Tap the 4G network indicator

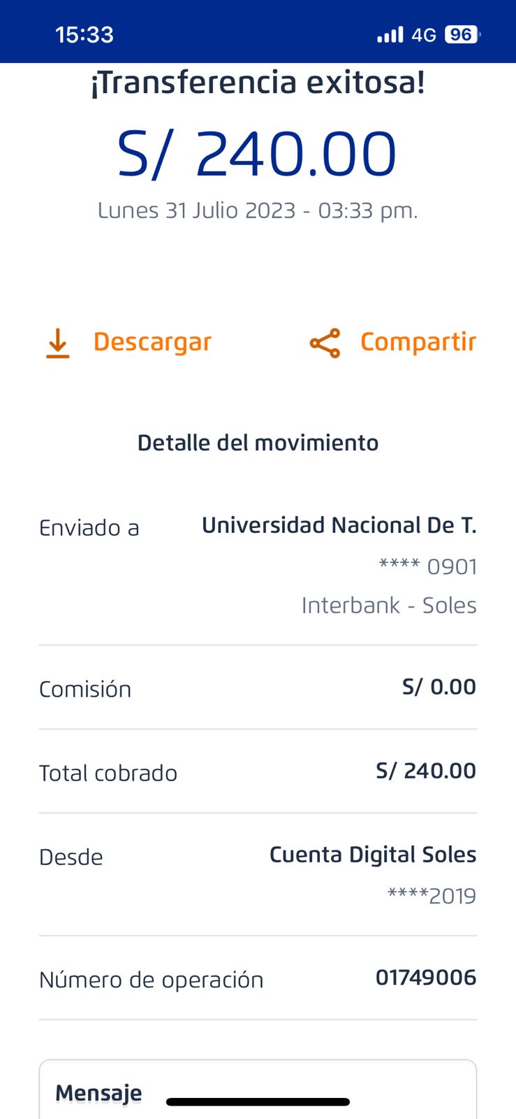point(424,35)
